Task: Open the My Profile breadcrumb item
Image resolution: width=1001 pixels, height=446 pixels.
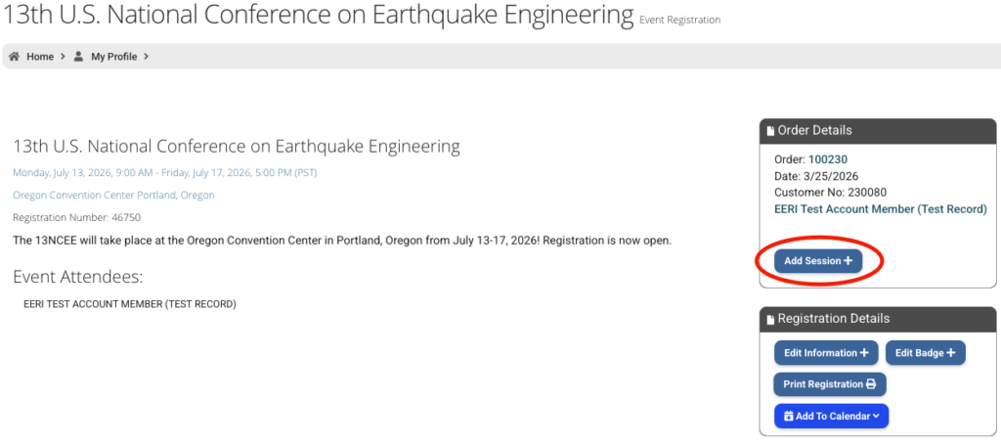Action: click(113, 57)
